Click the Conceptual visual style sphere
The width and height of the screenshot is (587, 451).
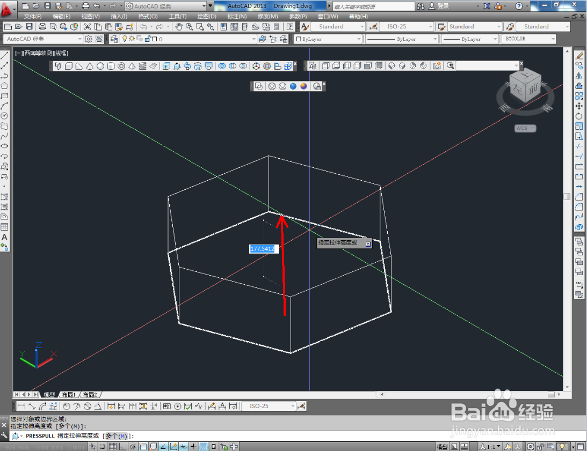(303, 86)
